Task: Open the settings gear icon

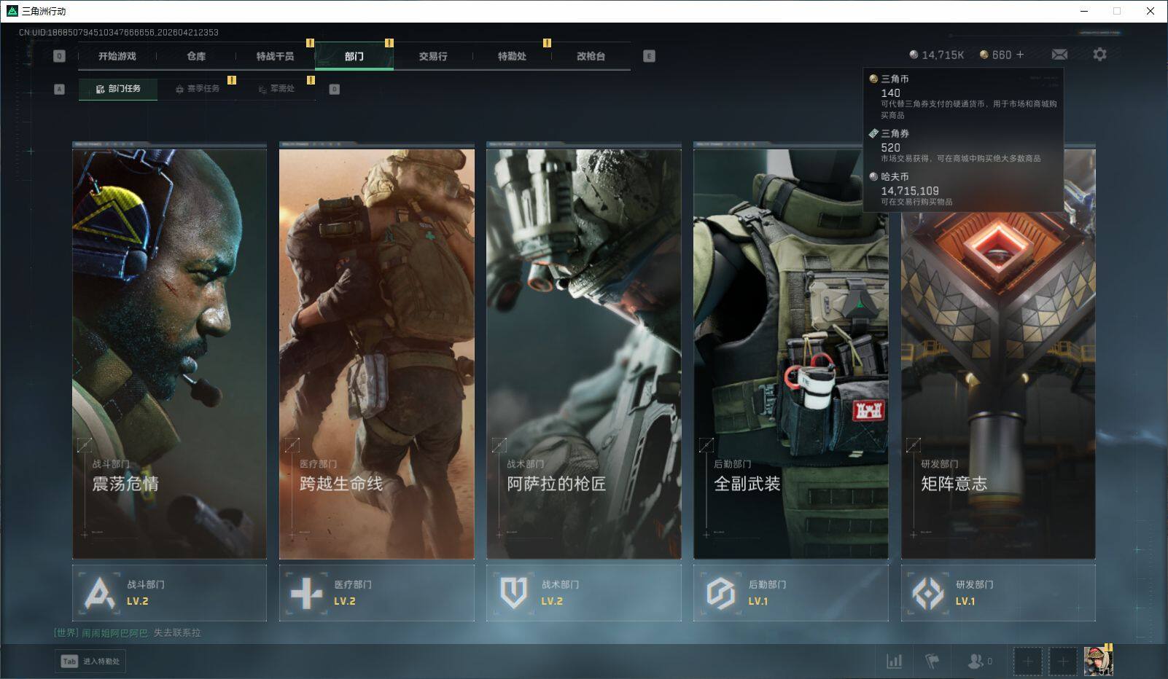Action: point(1099,55)
